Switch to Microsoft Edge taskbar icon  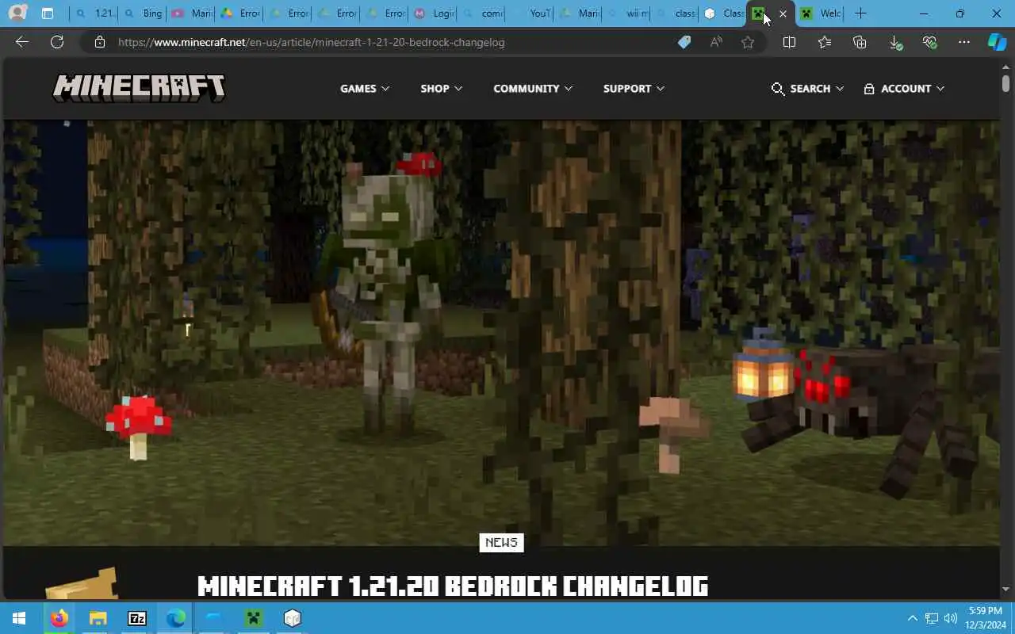pyautogui.click(x=175, y=618)
